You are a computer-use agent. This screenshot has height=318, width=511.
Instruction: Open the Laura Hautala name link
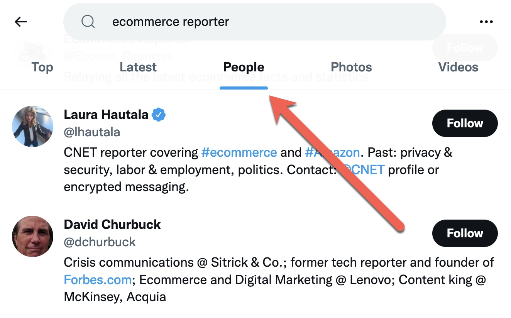coord(106,115)
